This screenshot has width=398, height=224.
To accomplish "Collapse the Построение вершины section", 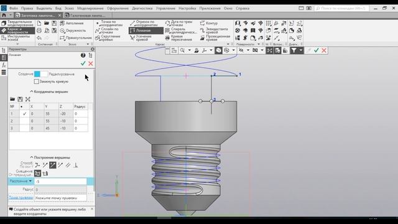I will click(x=32, y=157).
